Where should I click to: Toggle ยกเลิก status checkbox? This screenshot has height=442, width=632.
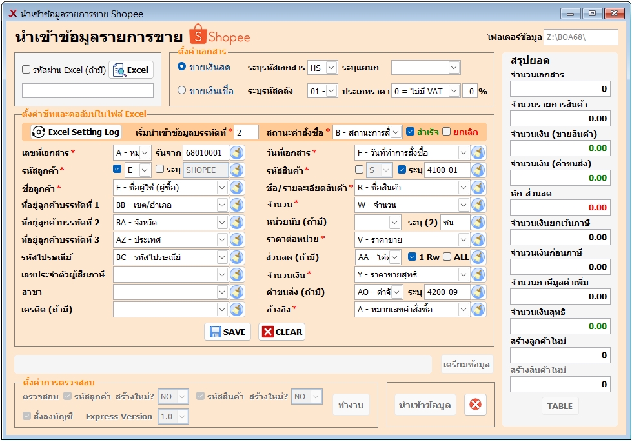click(446, 132)
